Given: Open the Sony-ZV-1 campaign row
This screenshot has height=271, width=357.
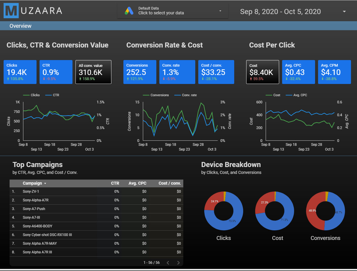Looking at the screenshot, I should coord(31,192).
